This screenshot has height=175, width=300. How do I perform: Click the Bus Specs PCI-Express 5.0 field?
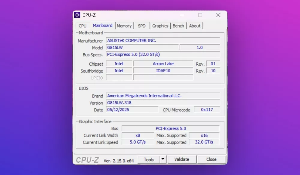click(x=163, y=55)
